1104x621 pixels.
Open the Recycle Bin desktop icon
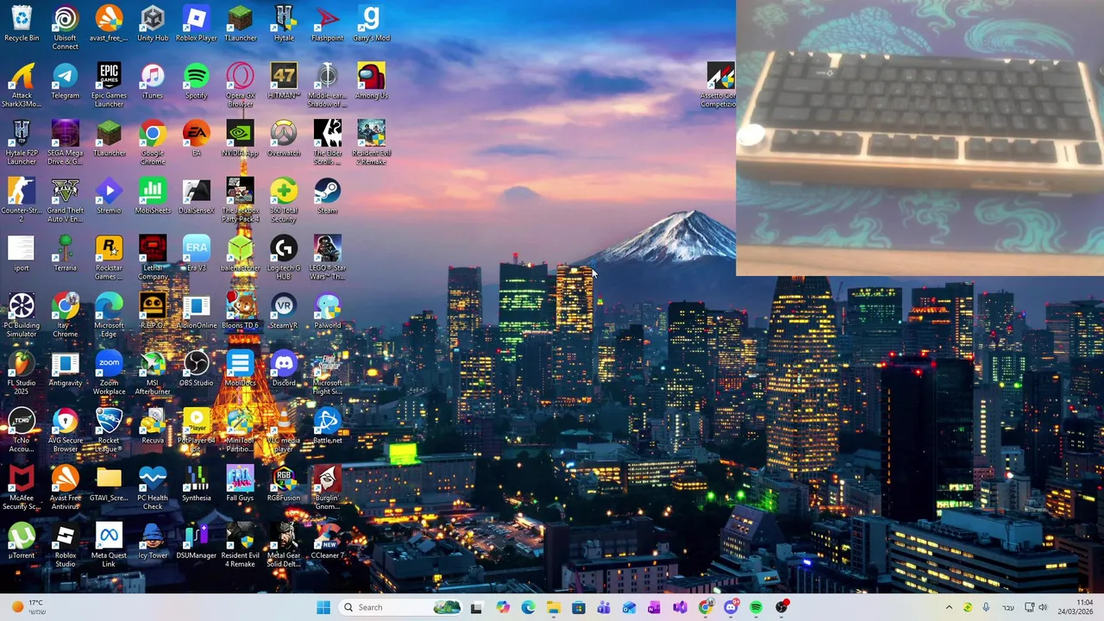click(22, 24)
